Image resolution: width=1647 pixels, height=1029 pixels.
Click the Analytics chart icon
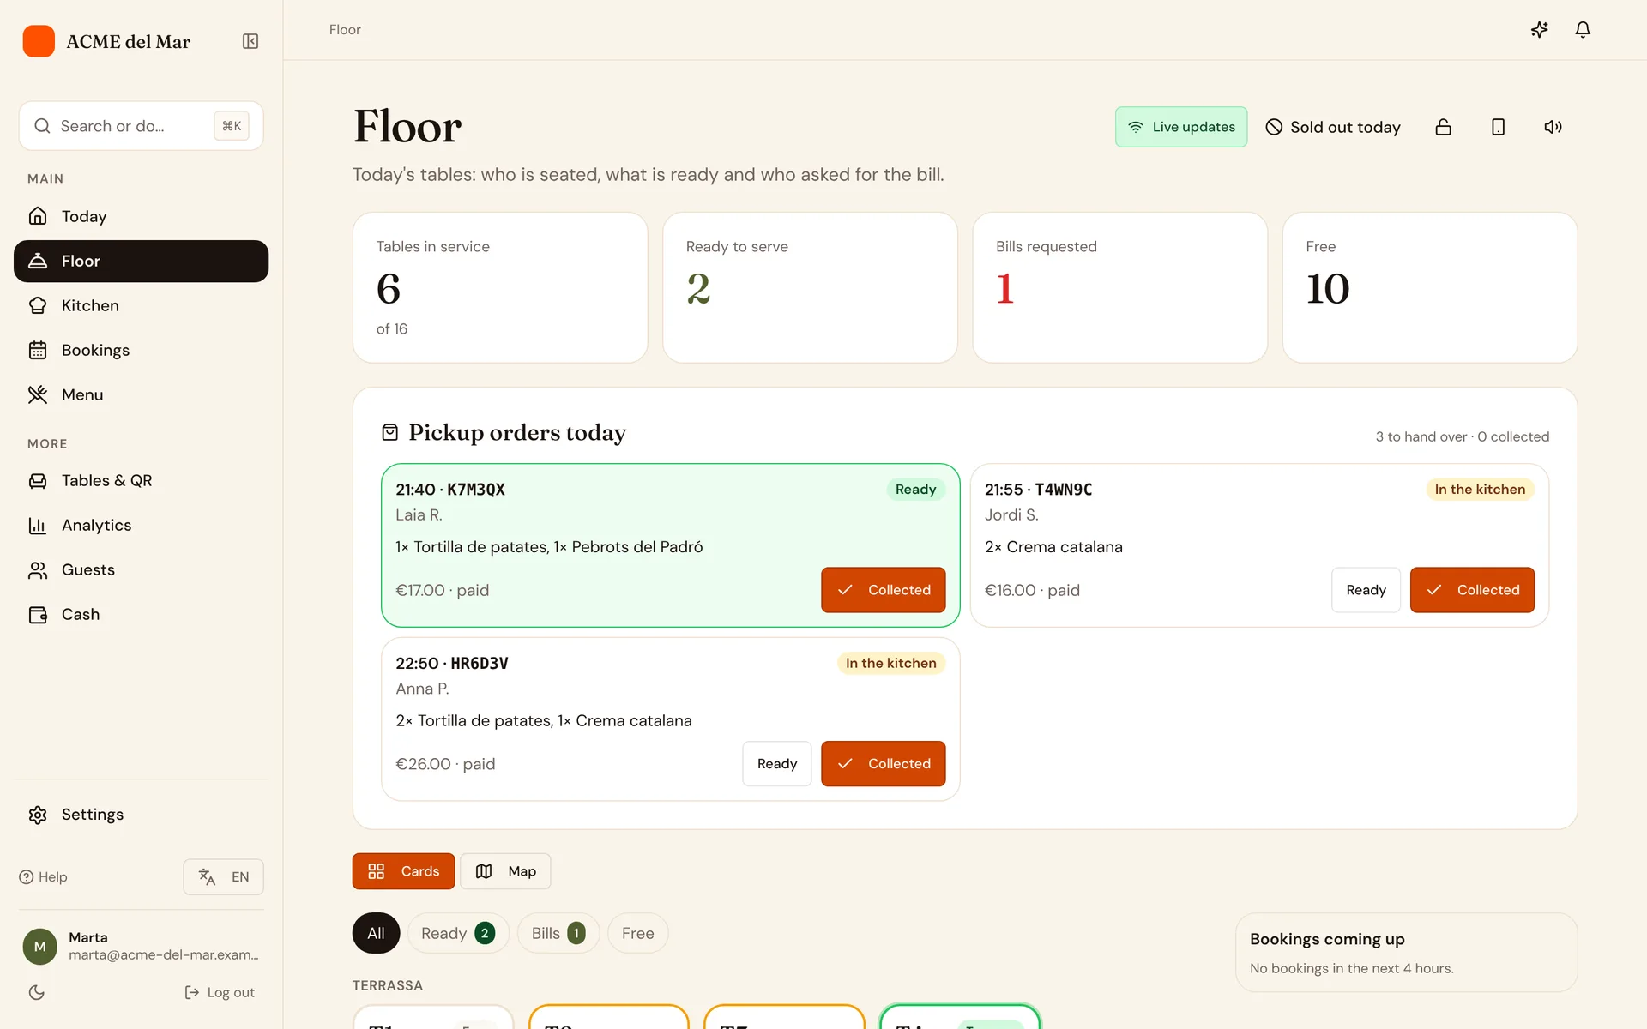[x=38, y=525]
